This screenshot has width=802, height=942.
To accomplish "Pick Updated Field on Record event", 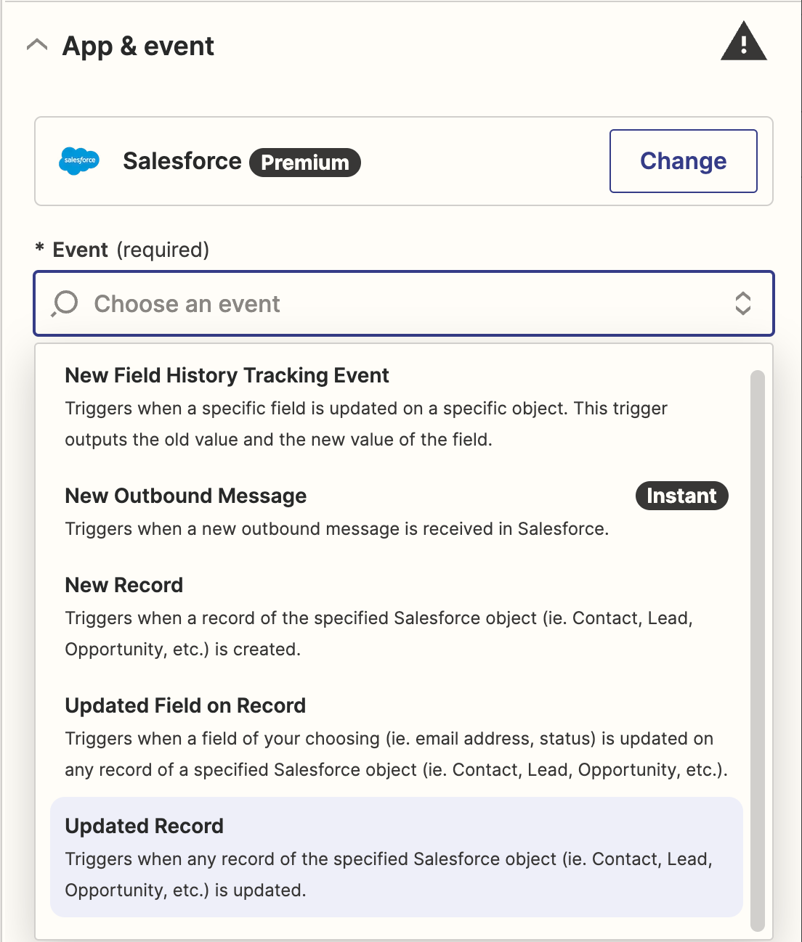I will pos(397,737).
